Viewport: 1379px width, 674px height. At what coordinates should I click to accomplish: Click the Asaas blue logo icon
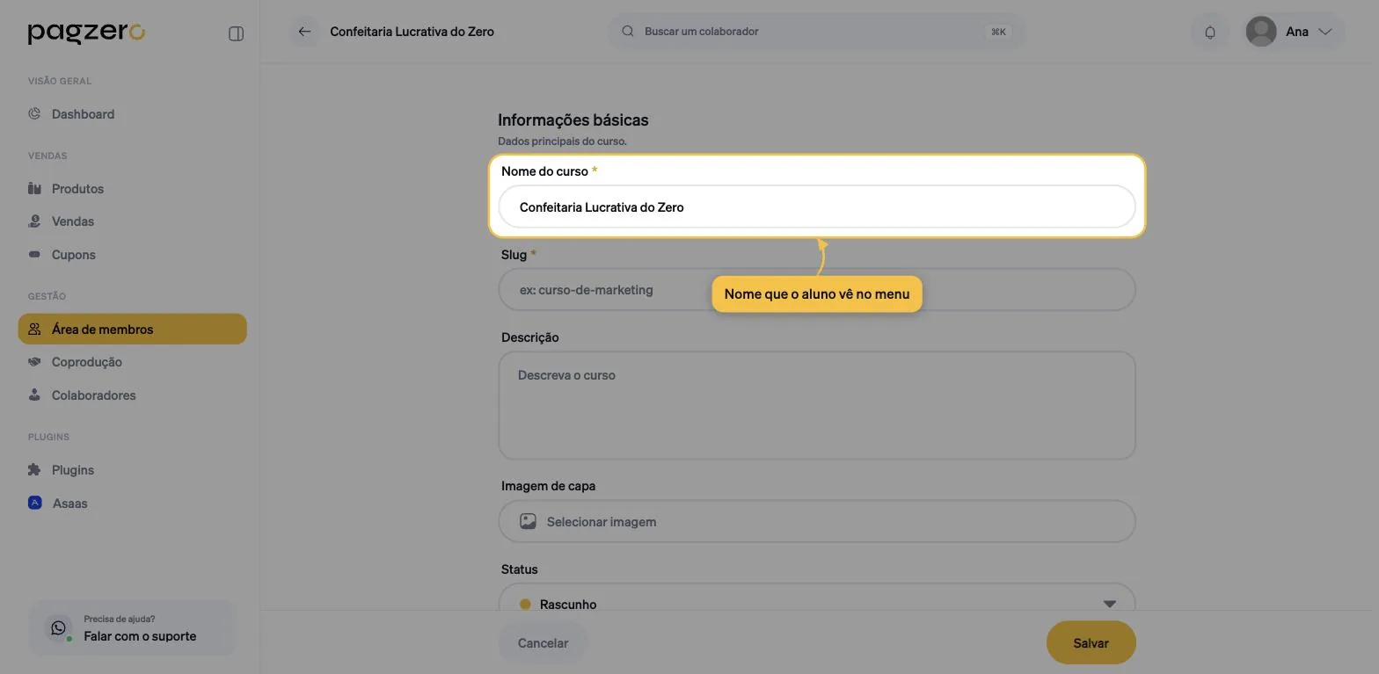pos(35,503)
